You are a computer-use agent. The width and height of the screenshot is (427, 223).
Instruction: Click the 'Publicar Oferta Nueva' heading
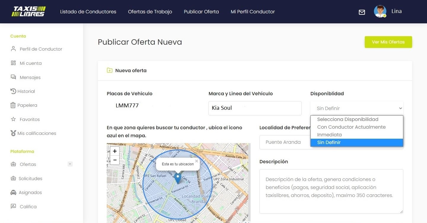tap(140, 42)
